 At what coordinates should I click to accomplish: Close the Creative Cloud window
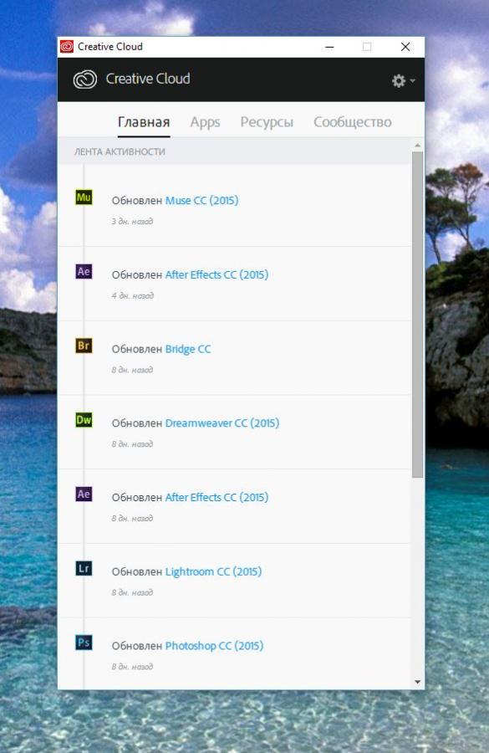405,47
